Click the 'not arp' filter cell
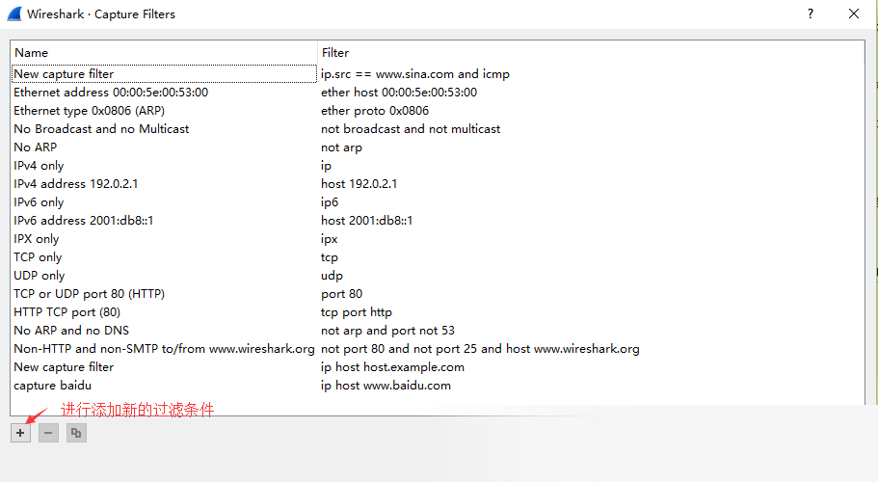878x482 pixels. [x=341, y=147]
